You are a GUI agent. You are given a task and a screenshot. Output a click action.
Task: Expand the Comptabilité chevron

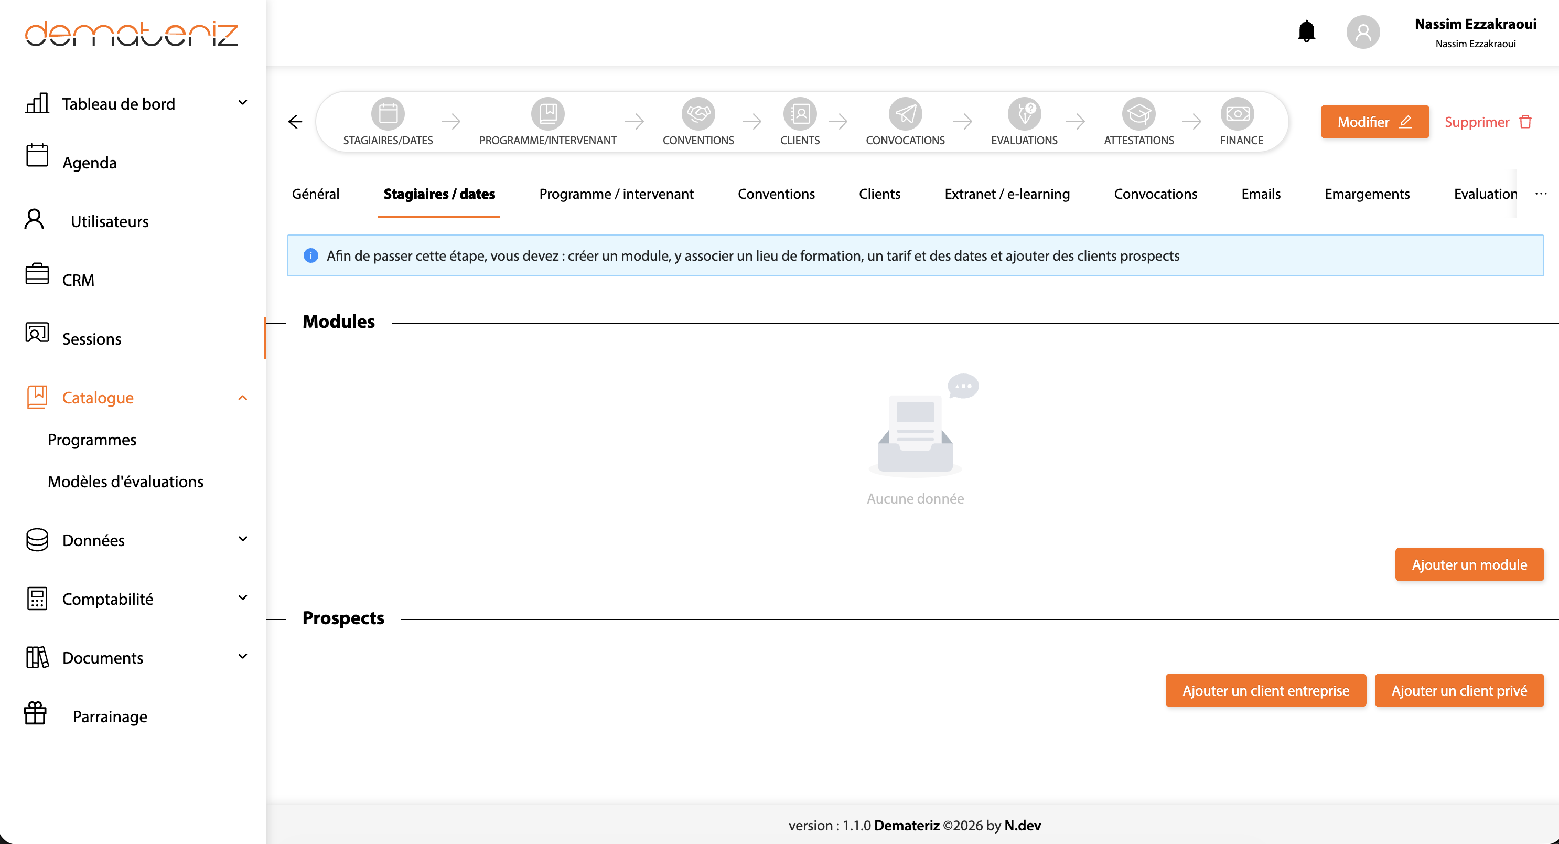(x=243, y=597)
